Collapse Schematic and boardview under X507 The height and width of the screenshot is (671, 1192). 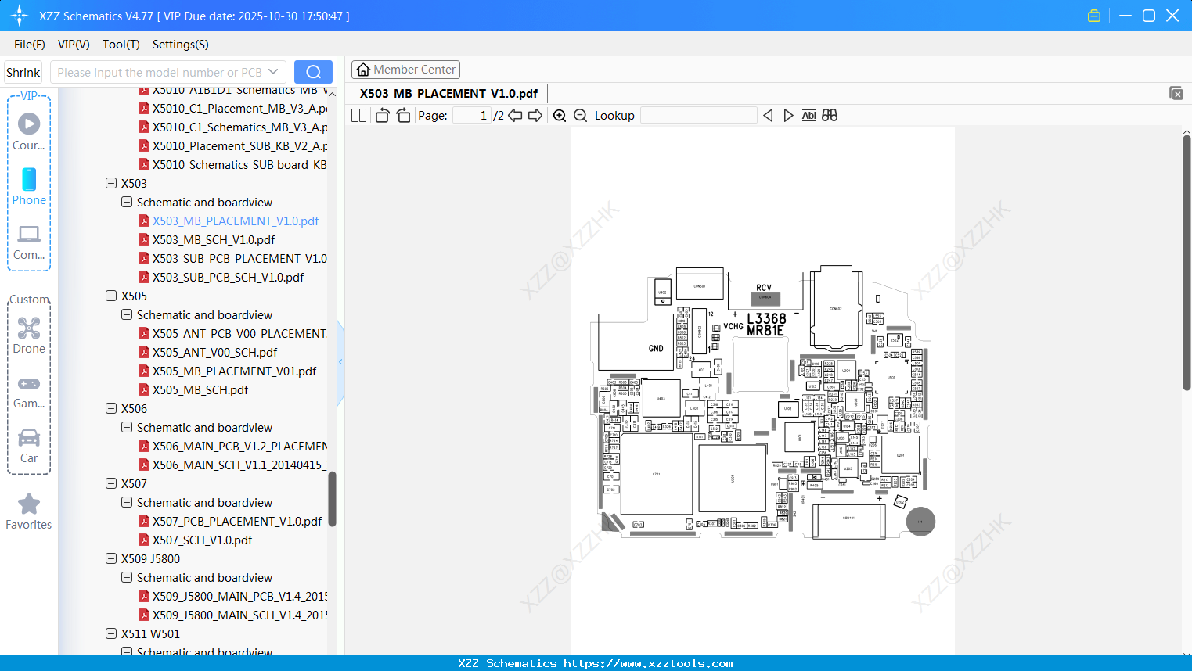126,502
